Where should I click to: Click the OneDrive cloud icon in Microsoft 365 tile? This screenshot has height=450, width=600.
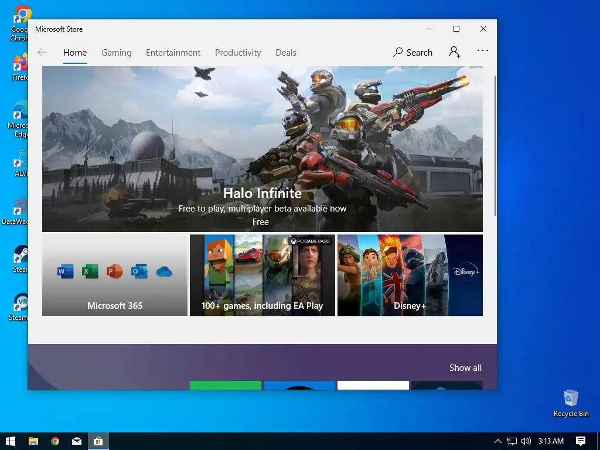coord(164,272)
